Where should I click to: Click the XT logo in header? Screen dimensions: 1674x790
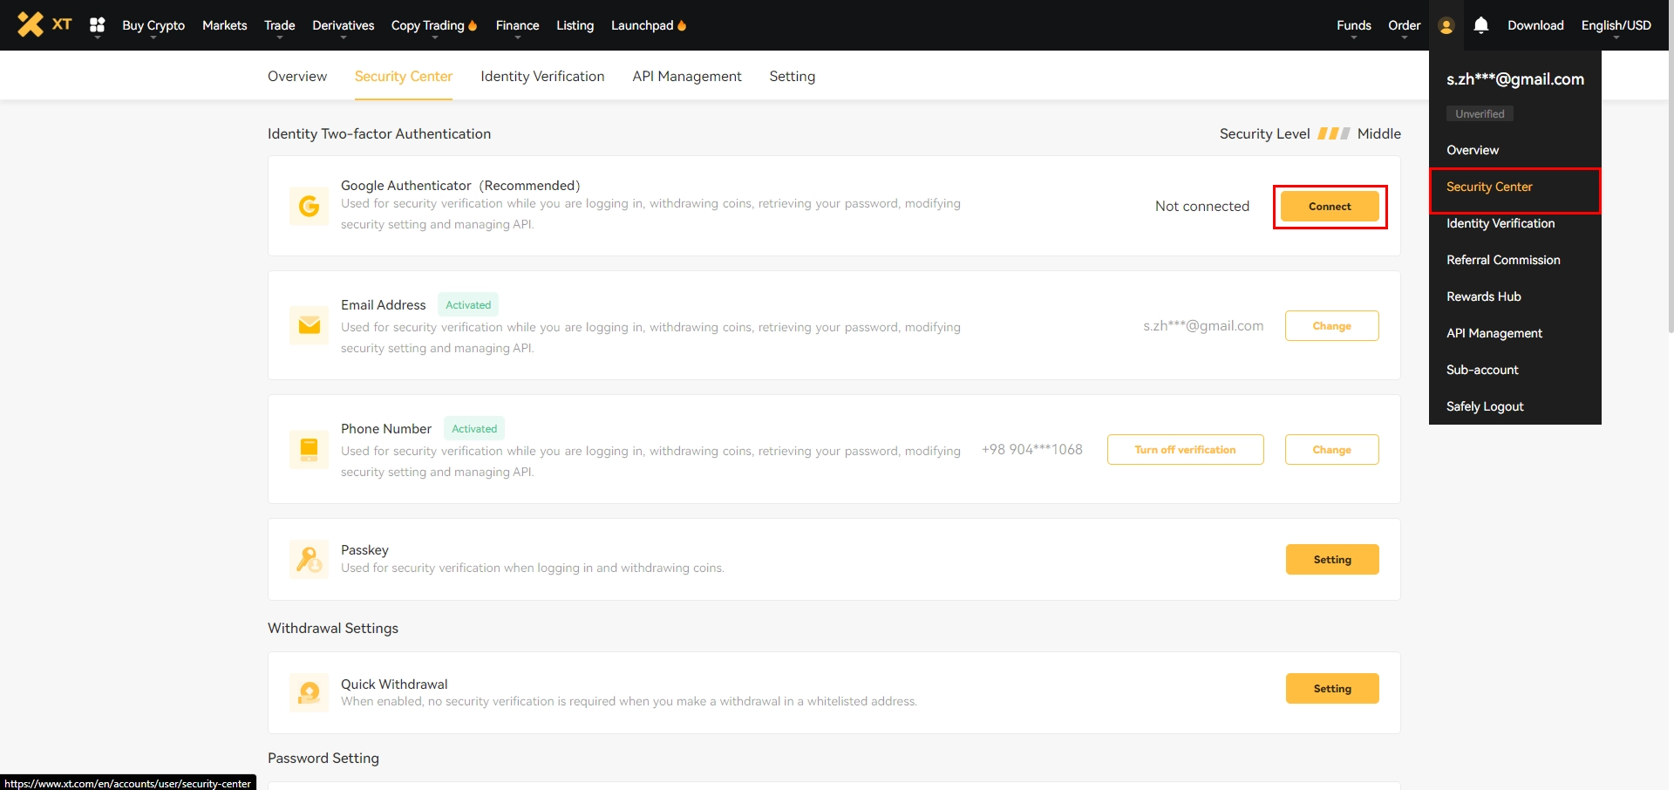pos(44,24)
